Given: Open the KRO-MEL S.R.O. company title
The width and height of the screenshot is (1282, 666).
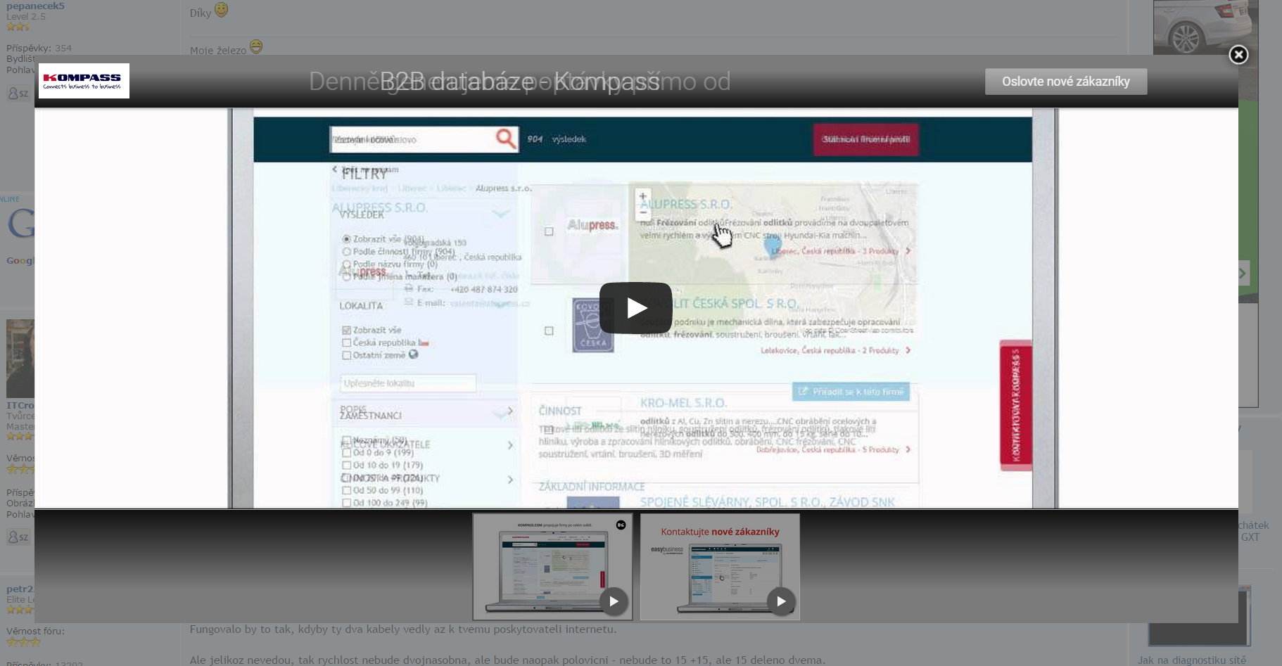Looking at the screenshot, I should pos(683,403).
